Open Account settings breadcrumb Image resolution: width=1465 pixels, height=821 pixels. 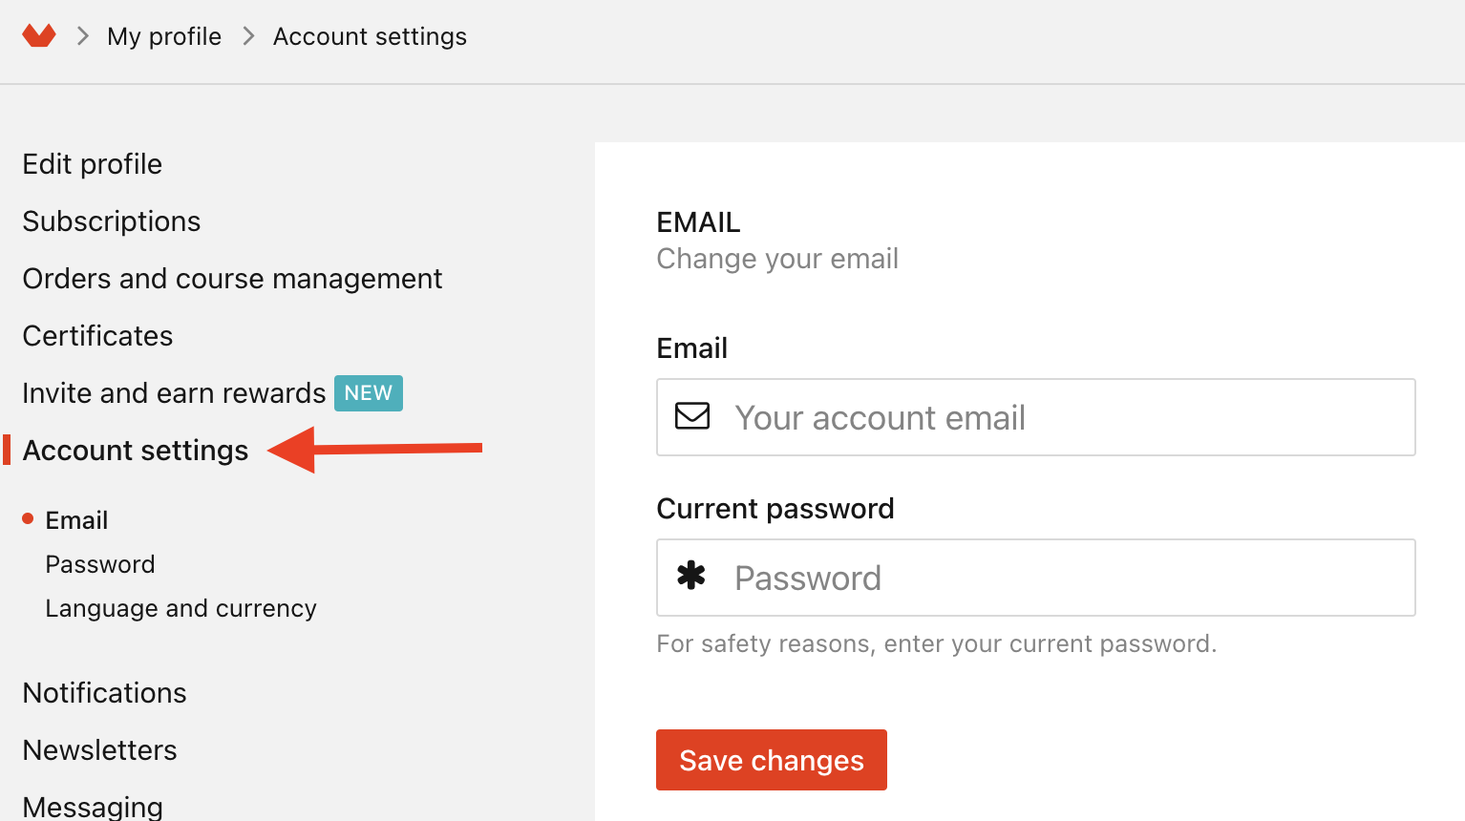click(370, 36)
